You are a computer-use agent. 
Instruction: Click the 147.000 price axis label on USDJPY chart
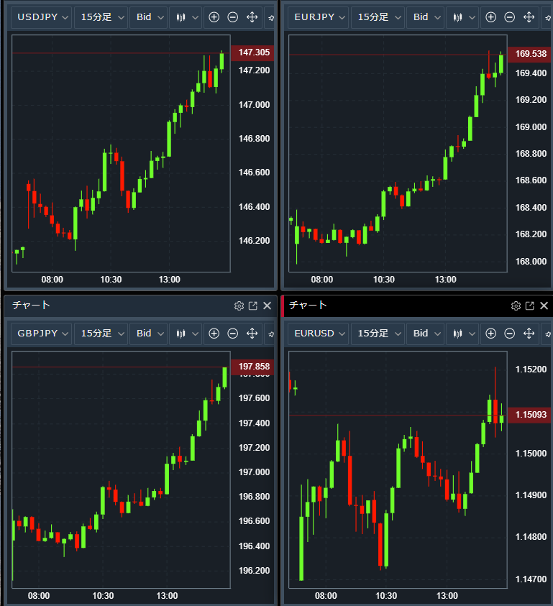[x=254, y=105]
